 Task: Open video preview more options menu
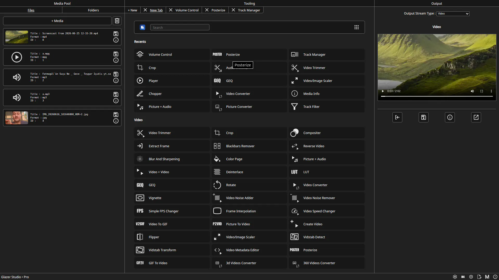(x=491, y=91)
